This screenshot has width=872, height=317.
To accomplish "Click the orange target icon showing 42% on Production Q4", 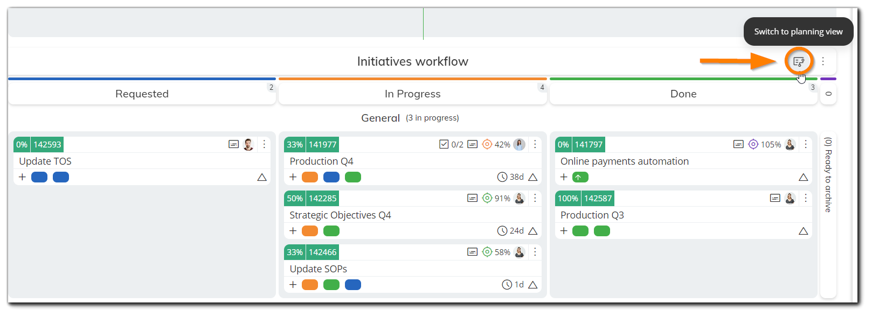I will (x=487, y=144).
